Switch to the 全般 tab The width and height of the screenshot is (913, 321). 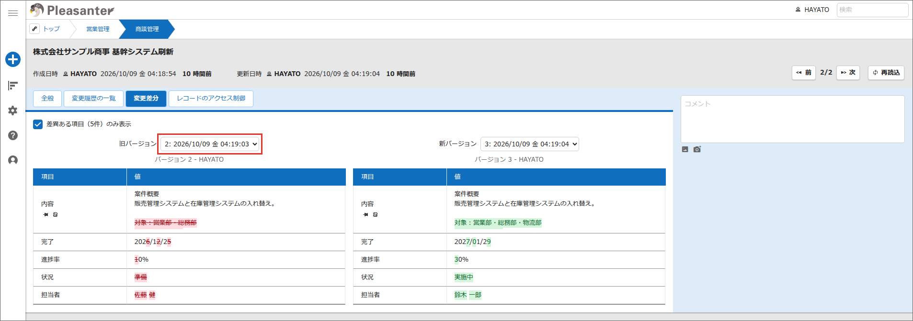(x=47, y=99)
